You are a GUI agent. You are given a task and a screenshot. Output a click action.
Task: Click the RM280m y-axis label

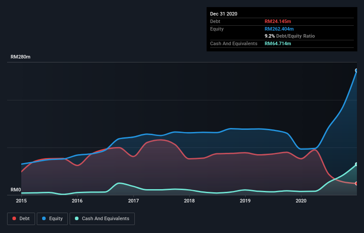coord(20,57)
